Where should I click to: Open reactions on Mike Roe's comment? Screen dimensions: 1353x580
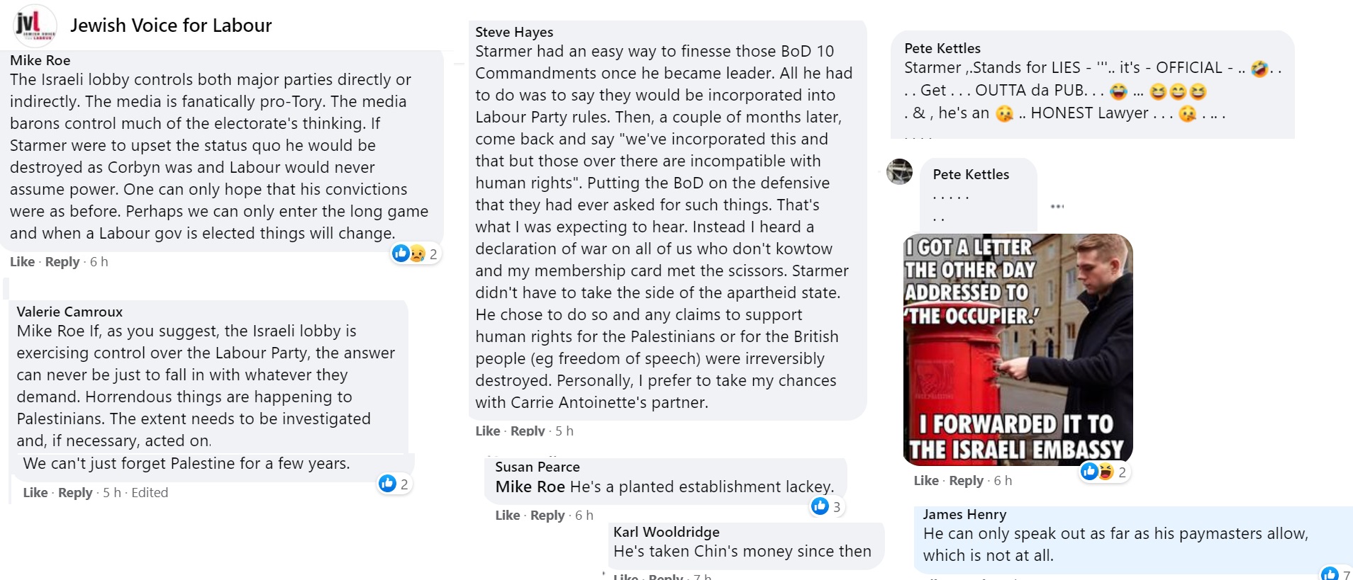[416, 254]
